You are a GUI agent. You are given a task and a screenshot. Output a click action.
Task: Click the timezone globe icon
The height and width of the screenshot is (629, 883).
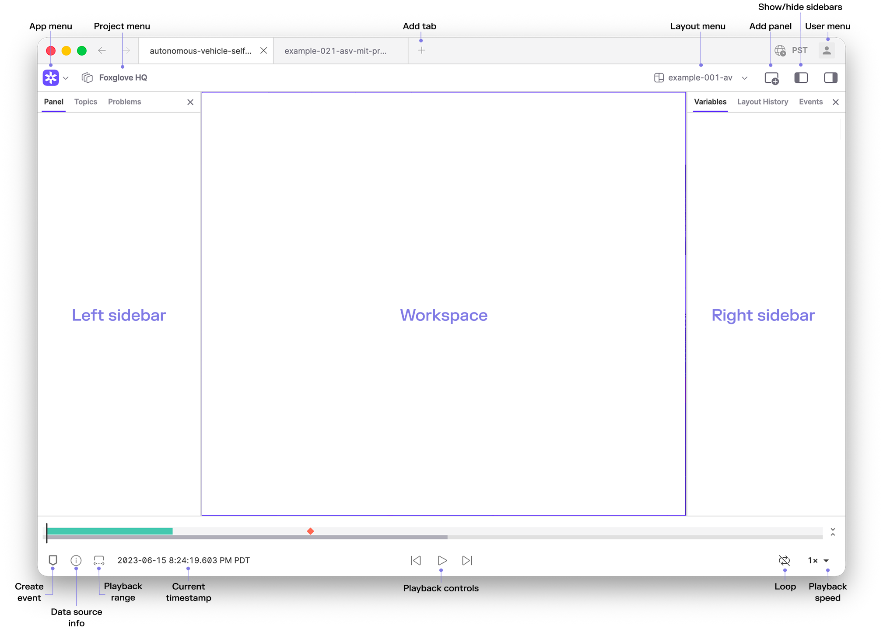click(x=780, y=51)
